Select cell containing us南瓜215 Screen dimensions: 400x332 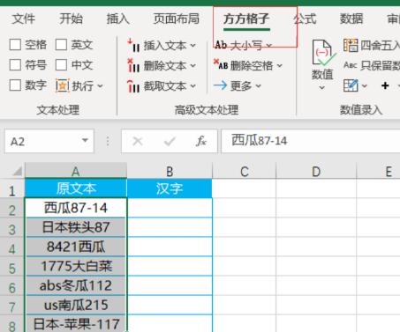[x=76, y=305]
